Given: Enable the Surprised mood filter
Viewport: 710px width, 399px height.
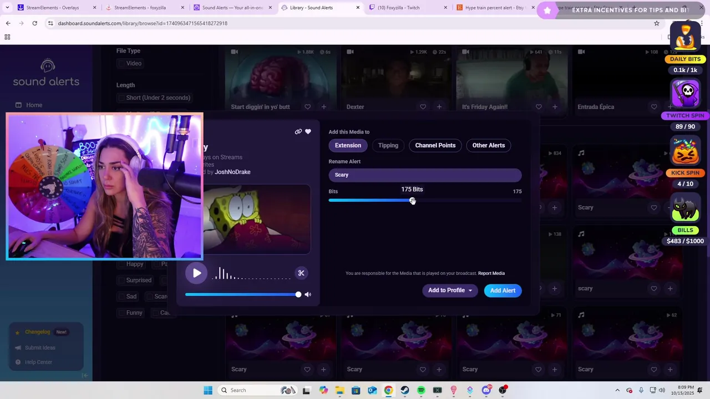Looking at the screenshot, I should [x=121, y=280].
